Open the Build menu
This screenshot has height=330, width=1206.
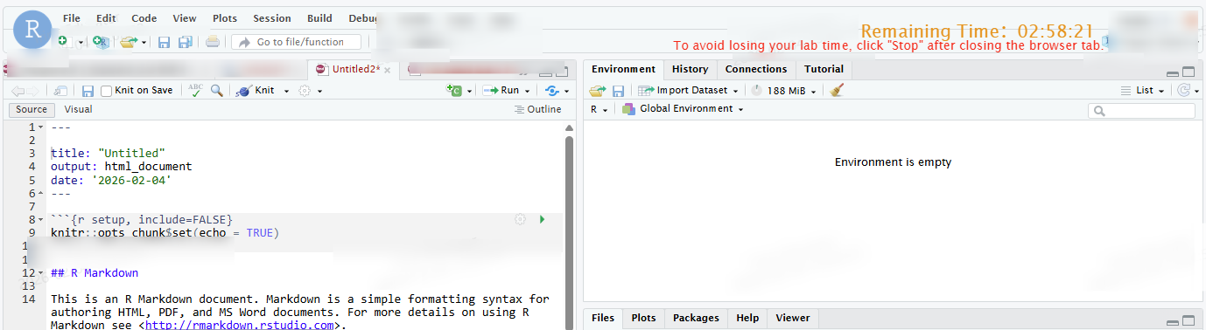(x=319, y=17)
